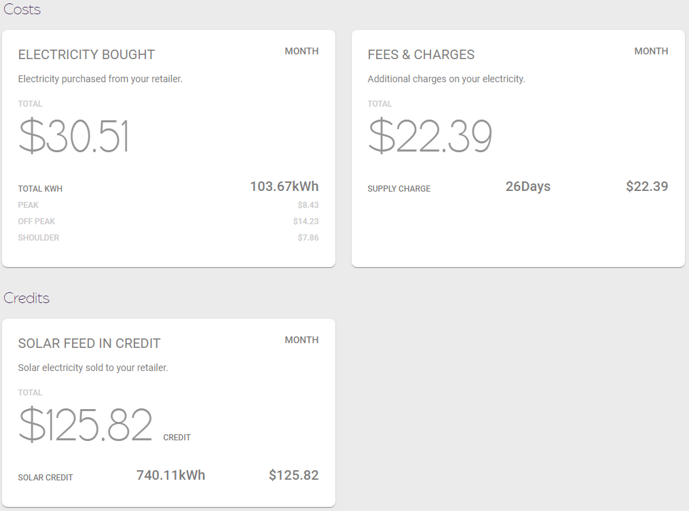Select the Credits section header
Screen dimensions: 689x511
(x=26, y=298)
